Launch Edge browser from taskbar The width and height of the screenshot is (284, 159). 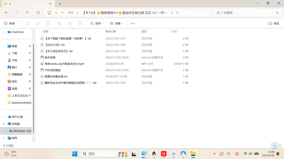[x=144, y=154]
